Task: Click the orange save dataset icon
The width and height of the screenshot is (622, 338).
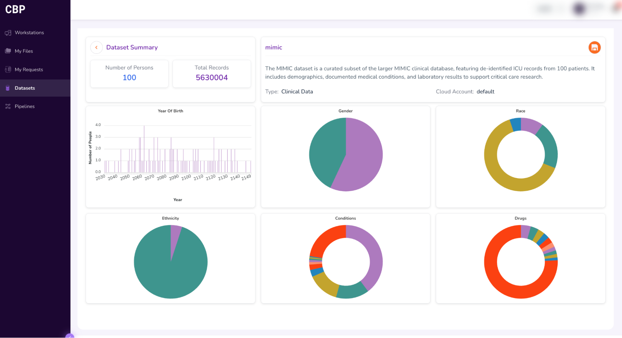Action: [x=594, y=48]
